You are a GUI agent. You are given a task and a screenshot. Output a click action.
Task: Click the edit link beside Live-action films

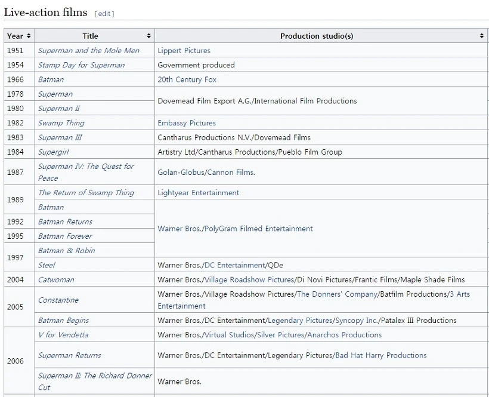(104, 14)
